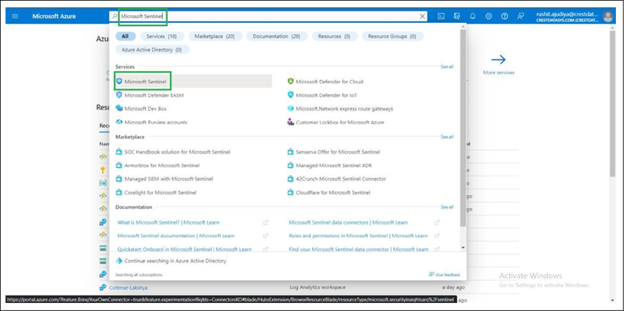This screenshot has height=311, width=624.
Task: Click SOC Handbook solution marketplace icon
Action: coord(118,152)
